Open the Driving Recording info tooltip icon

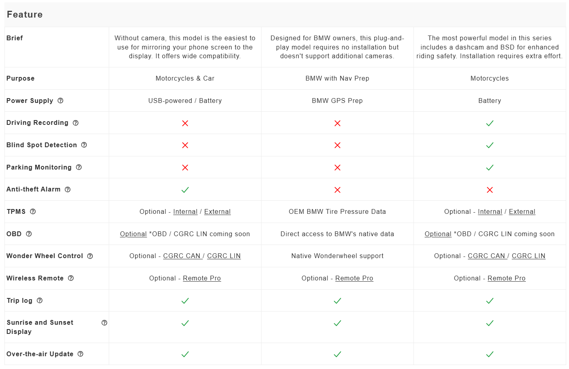pos(76,123)
